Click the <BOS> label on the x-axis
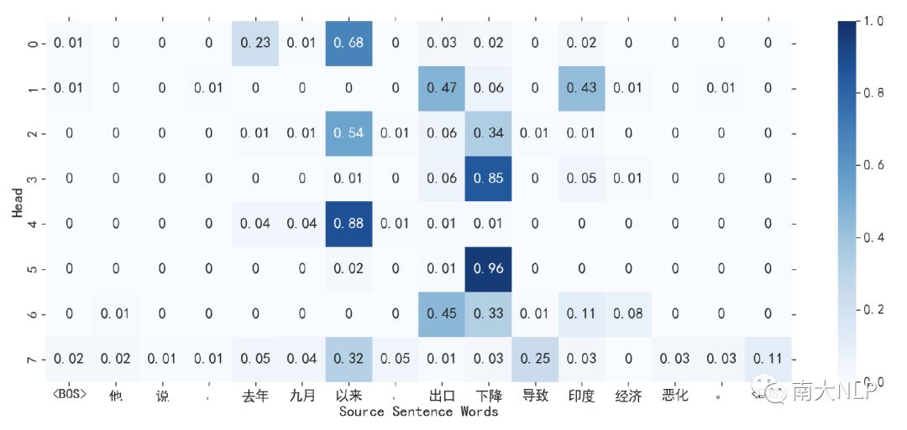 (68, 394)
